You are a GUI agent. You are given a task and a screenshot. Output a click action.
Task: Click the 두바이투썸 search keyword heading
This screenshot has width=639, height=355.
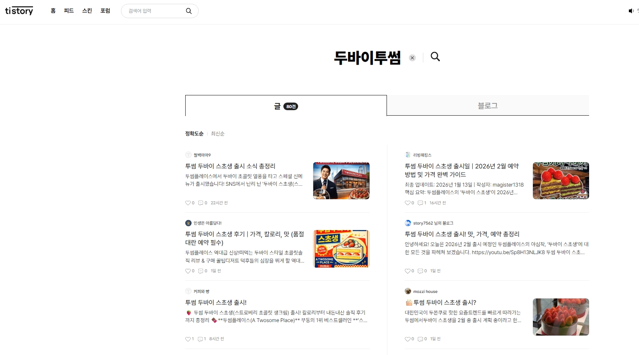367,57
